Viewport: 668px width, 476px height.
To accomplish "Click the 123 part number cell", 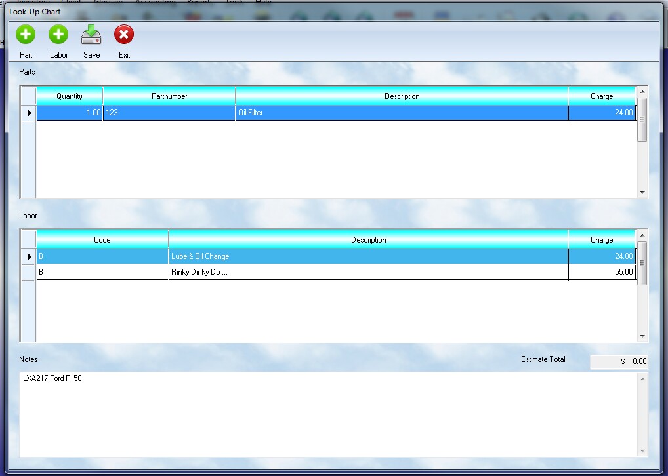I will 169,113.
